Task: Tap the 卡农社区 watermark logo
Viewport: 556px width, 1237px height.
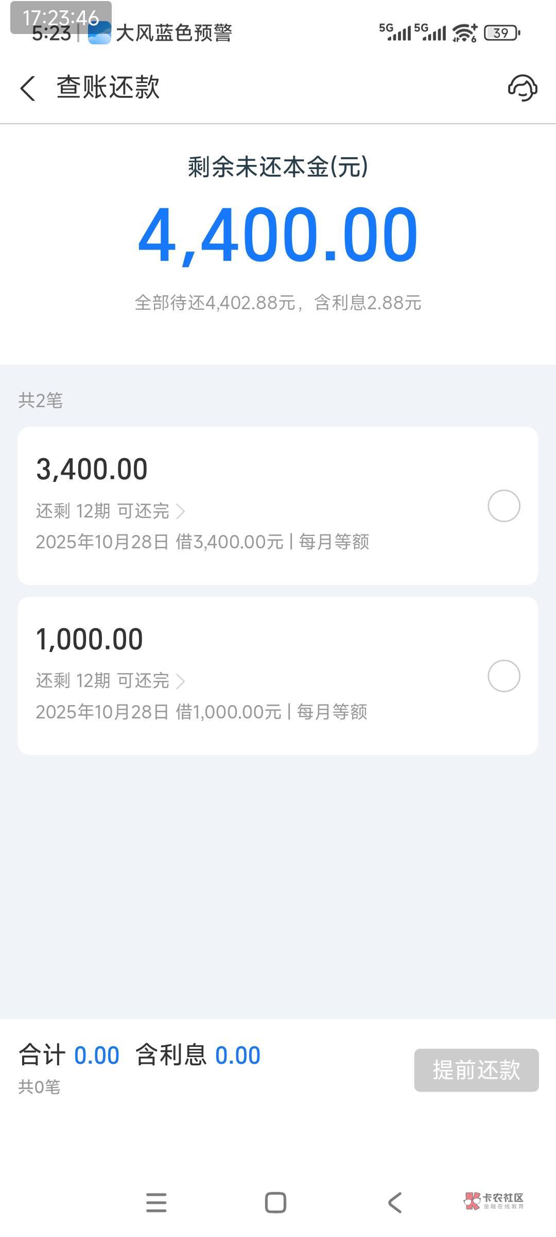Action: tap(493, 1201)
